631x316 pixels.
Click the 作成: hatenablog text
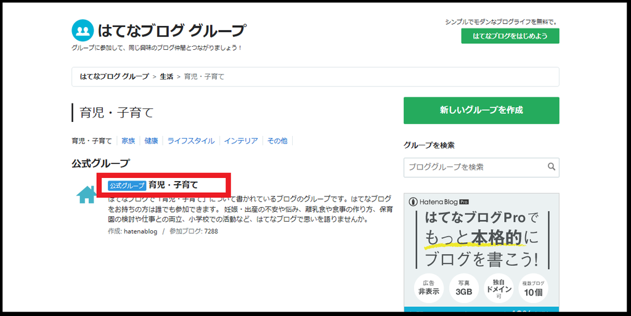(132, 231)
